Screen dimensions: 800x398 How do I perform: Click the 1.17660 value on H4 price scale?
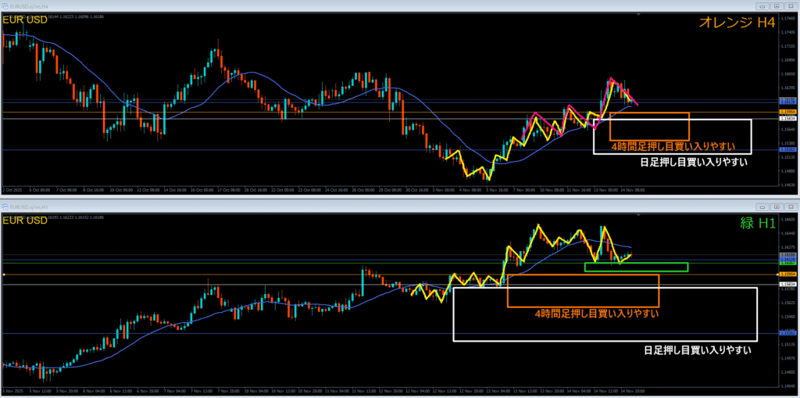pyautogui.click(x=788, y=18)
